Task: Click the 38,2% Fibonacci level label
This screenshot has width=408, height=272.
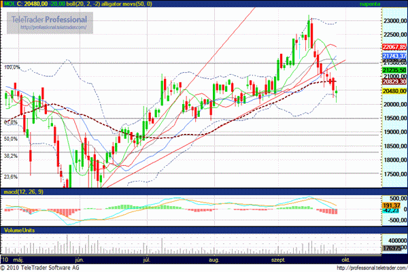Action: coord(10,156)
